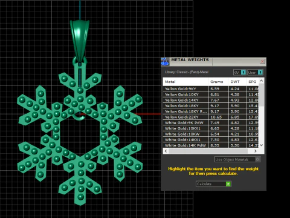290x218 pixels.
Task: Toggle the GV library switch
Action: (239, 72)
